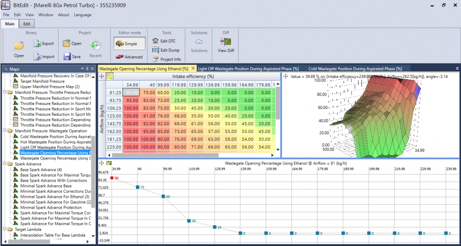Click the move handle icon of the 3D view
This screenshot has height=246, width=461.
[285, 76]
